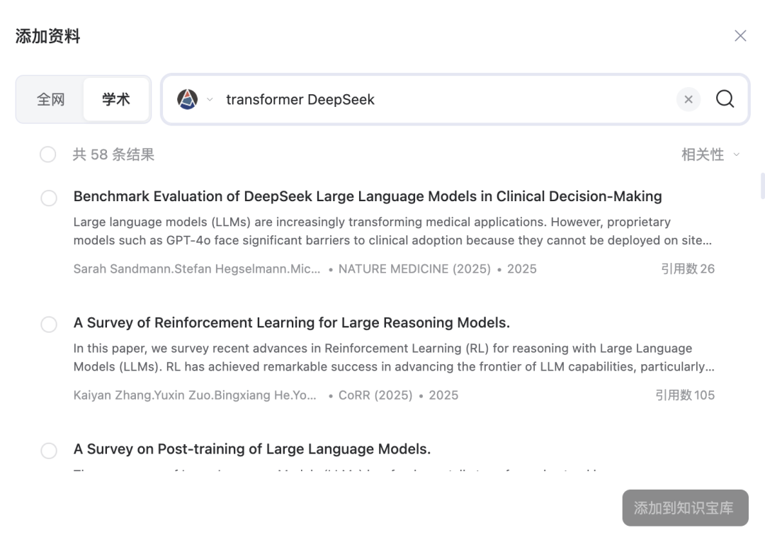Click authors Kaiyan Zhang.Yuxin Zuo text
Image resolution: width=765 pixels, height=542 pixels.
tap(195, 395)
